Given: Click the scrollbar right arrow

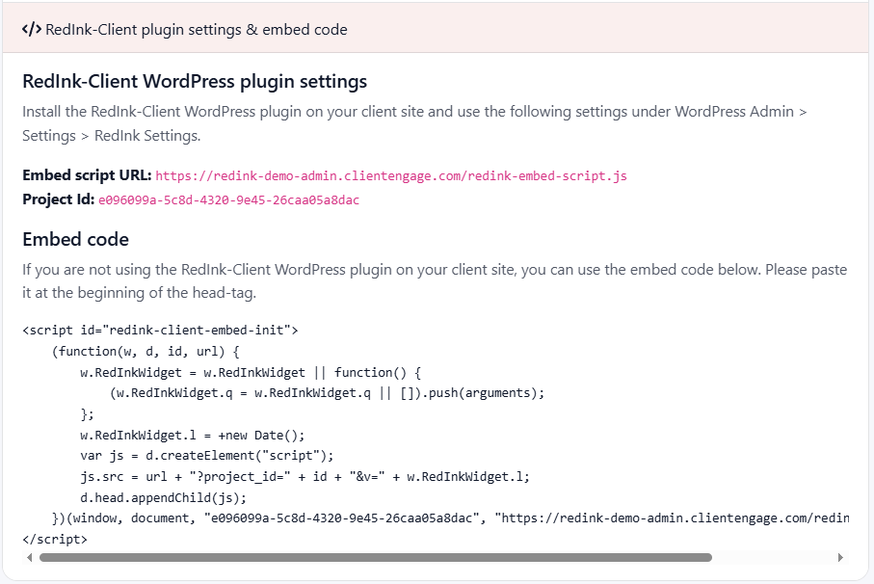Looking at the screenshot, I should (x=840, y=557).
